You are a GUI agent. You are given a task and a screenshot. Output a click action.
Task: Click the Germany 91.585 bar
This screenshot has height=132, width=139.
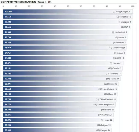(x=62, y=74)
